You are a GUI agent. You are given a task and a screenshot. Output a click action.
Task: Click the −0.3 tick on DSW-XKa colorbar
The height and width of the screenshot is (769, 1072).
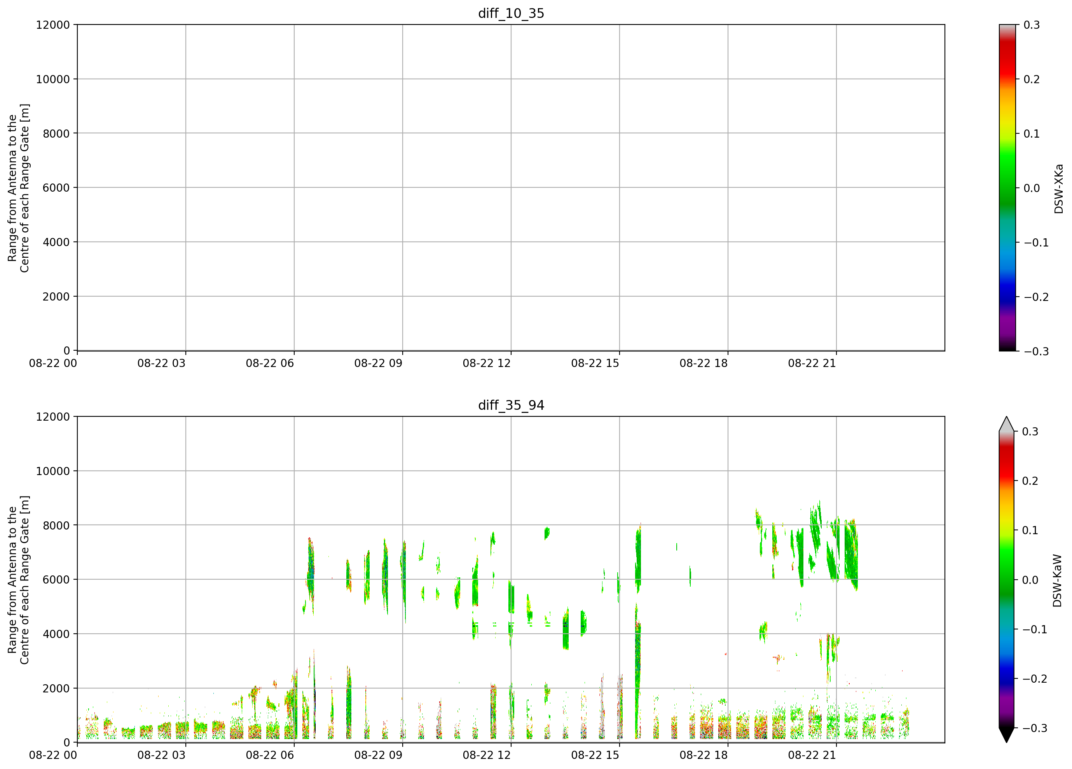click(x=1036, y=352)
